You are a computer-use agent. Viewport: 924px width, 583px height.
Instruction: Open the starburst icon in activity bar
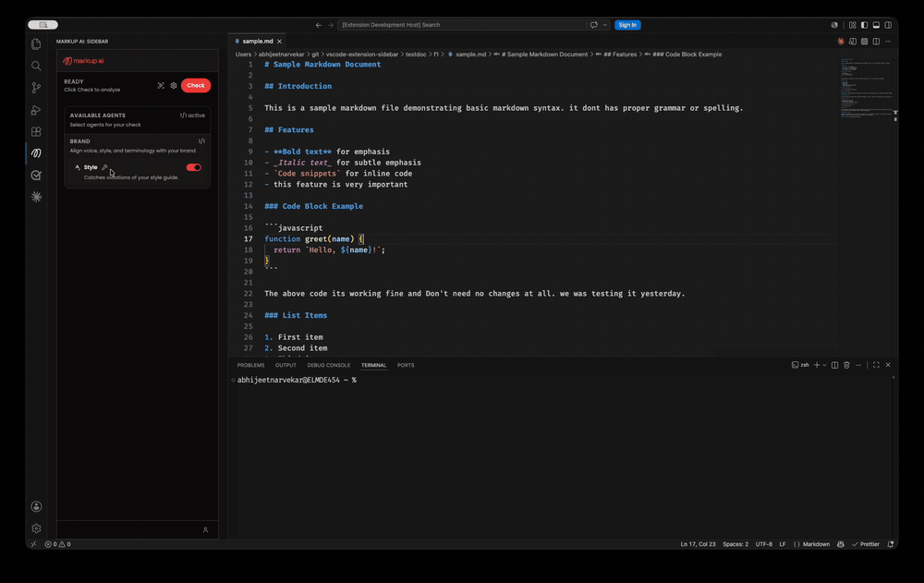coord(36,197)
